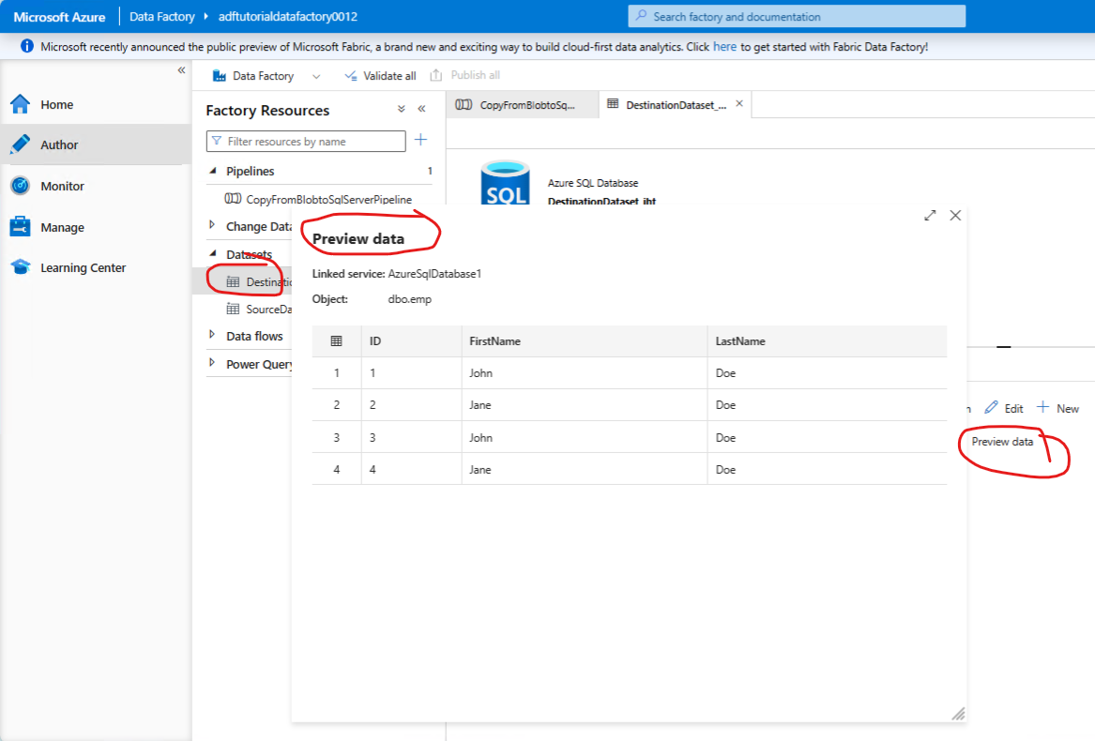Viewport: 1095px width, 741px height.
Task: Click the LastName column header
Action: click(827, 340)
